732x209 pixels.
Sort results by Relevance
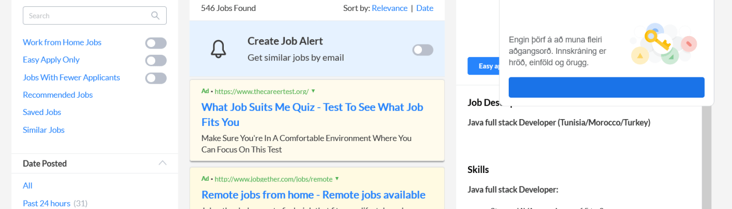tap(390, 8)
